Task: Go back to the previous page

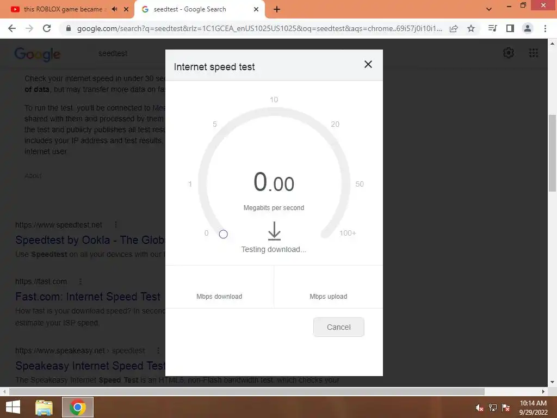Action: (12, 28)
